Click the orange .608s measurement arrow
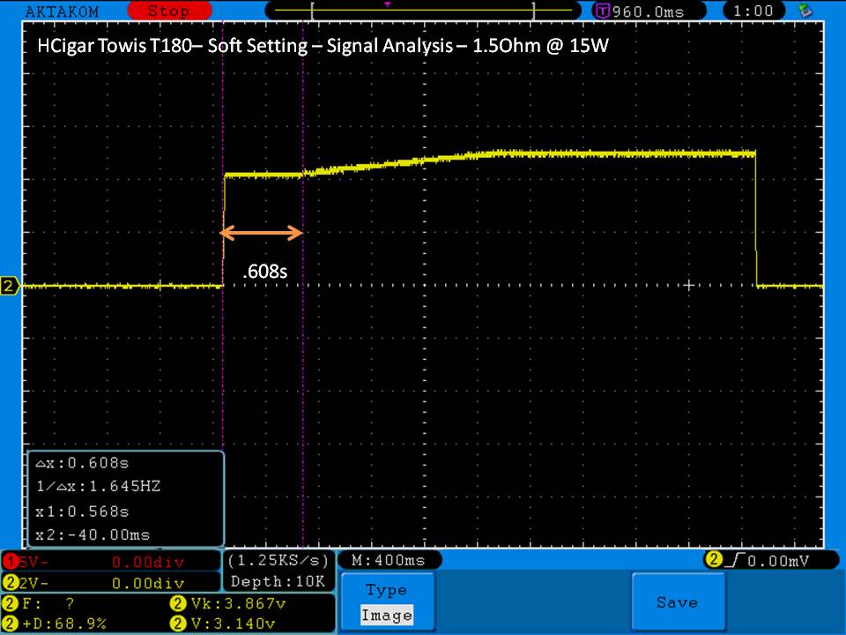 click(x=262, y=233)
